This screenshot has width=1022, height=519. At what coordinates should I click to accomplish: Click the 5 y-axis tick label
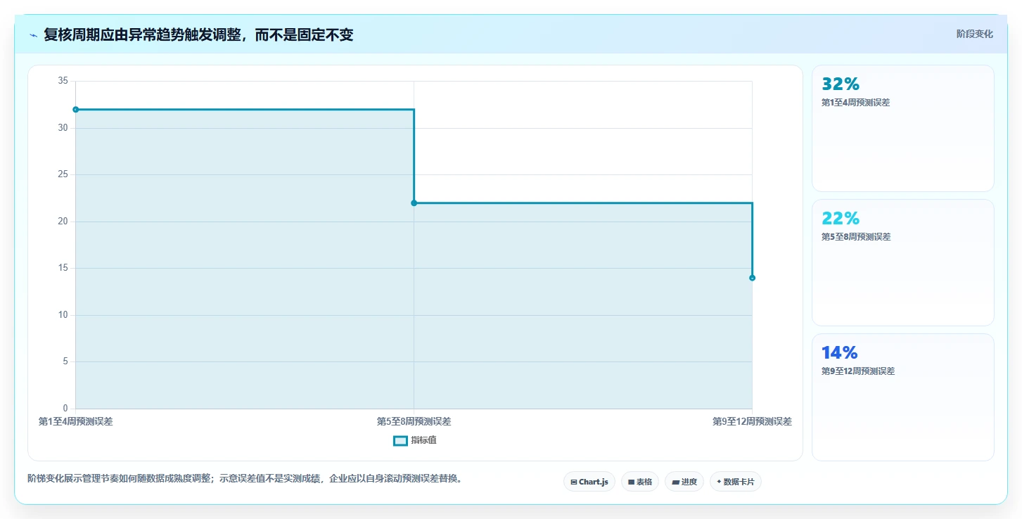(65, 361)
